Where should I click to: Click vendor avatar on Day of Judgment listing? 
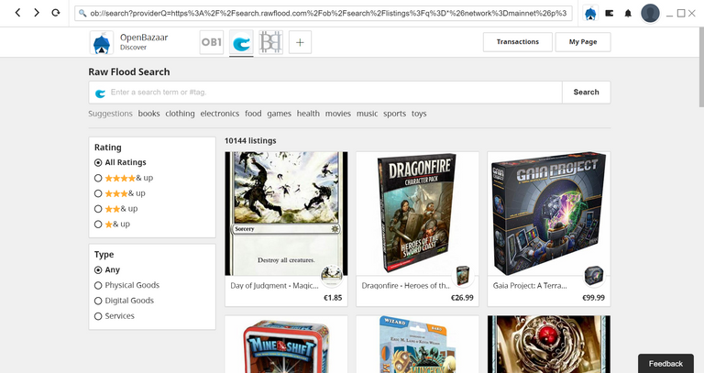coord(331,275)
